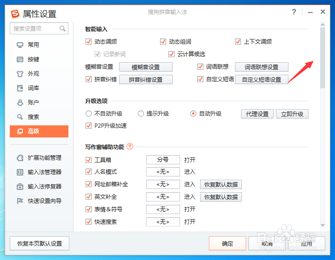Open 词语联想设置 dialog
Image resolution: width=335 pixels, height=260 pixels.
261,67
